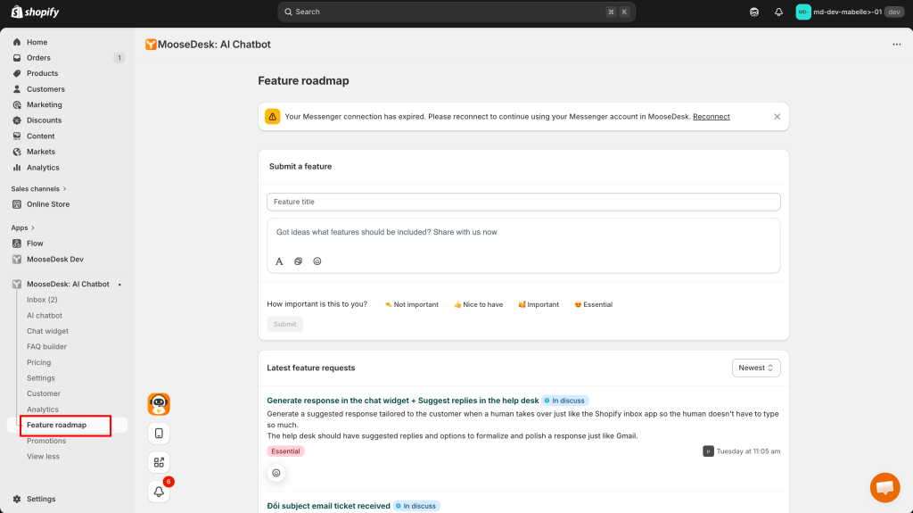Go to Chat widget in sidebar

(47, 331)
